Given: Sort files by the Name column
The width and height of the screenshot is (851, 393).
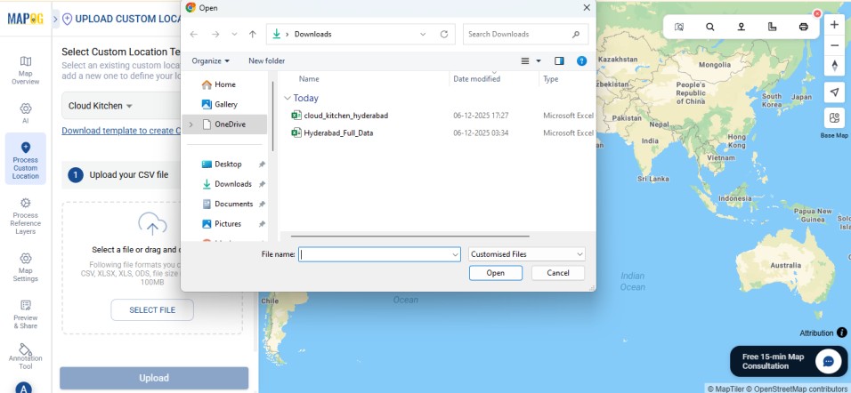Looking at the screenshot, I should coord(310,79).
